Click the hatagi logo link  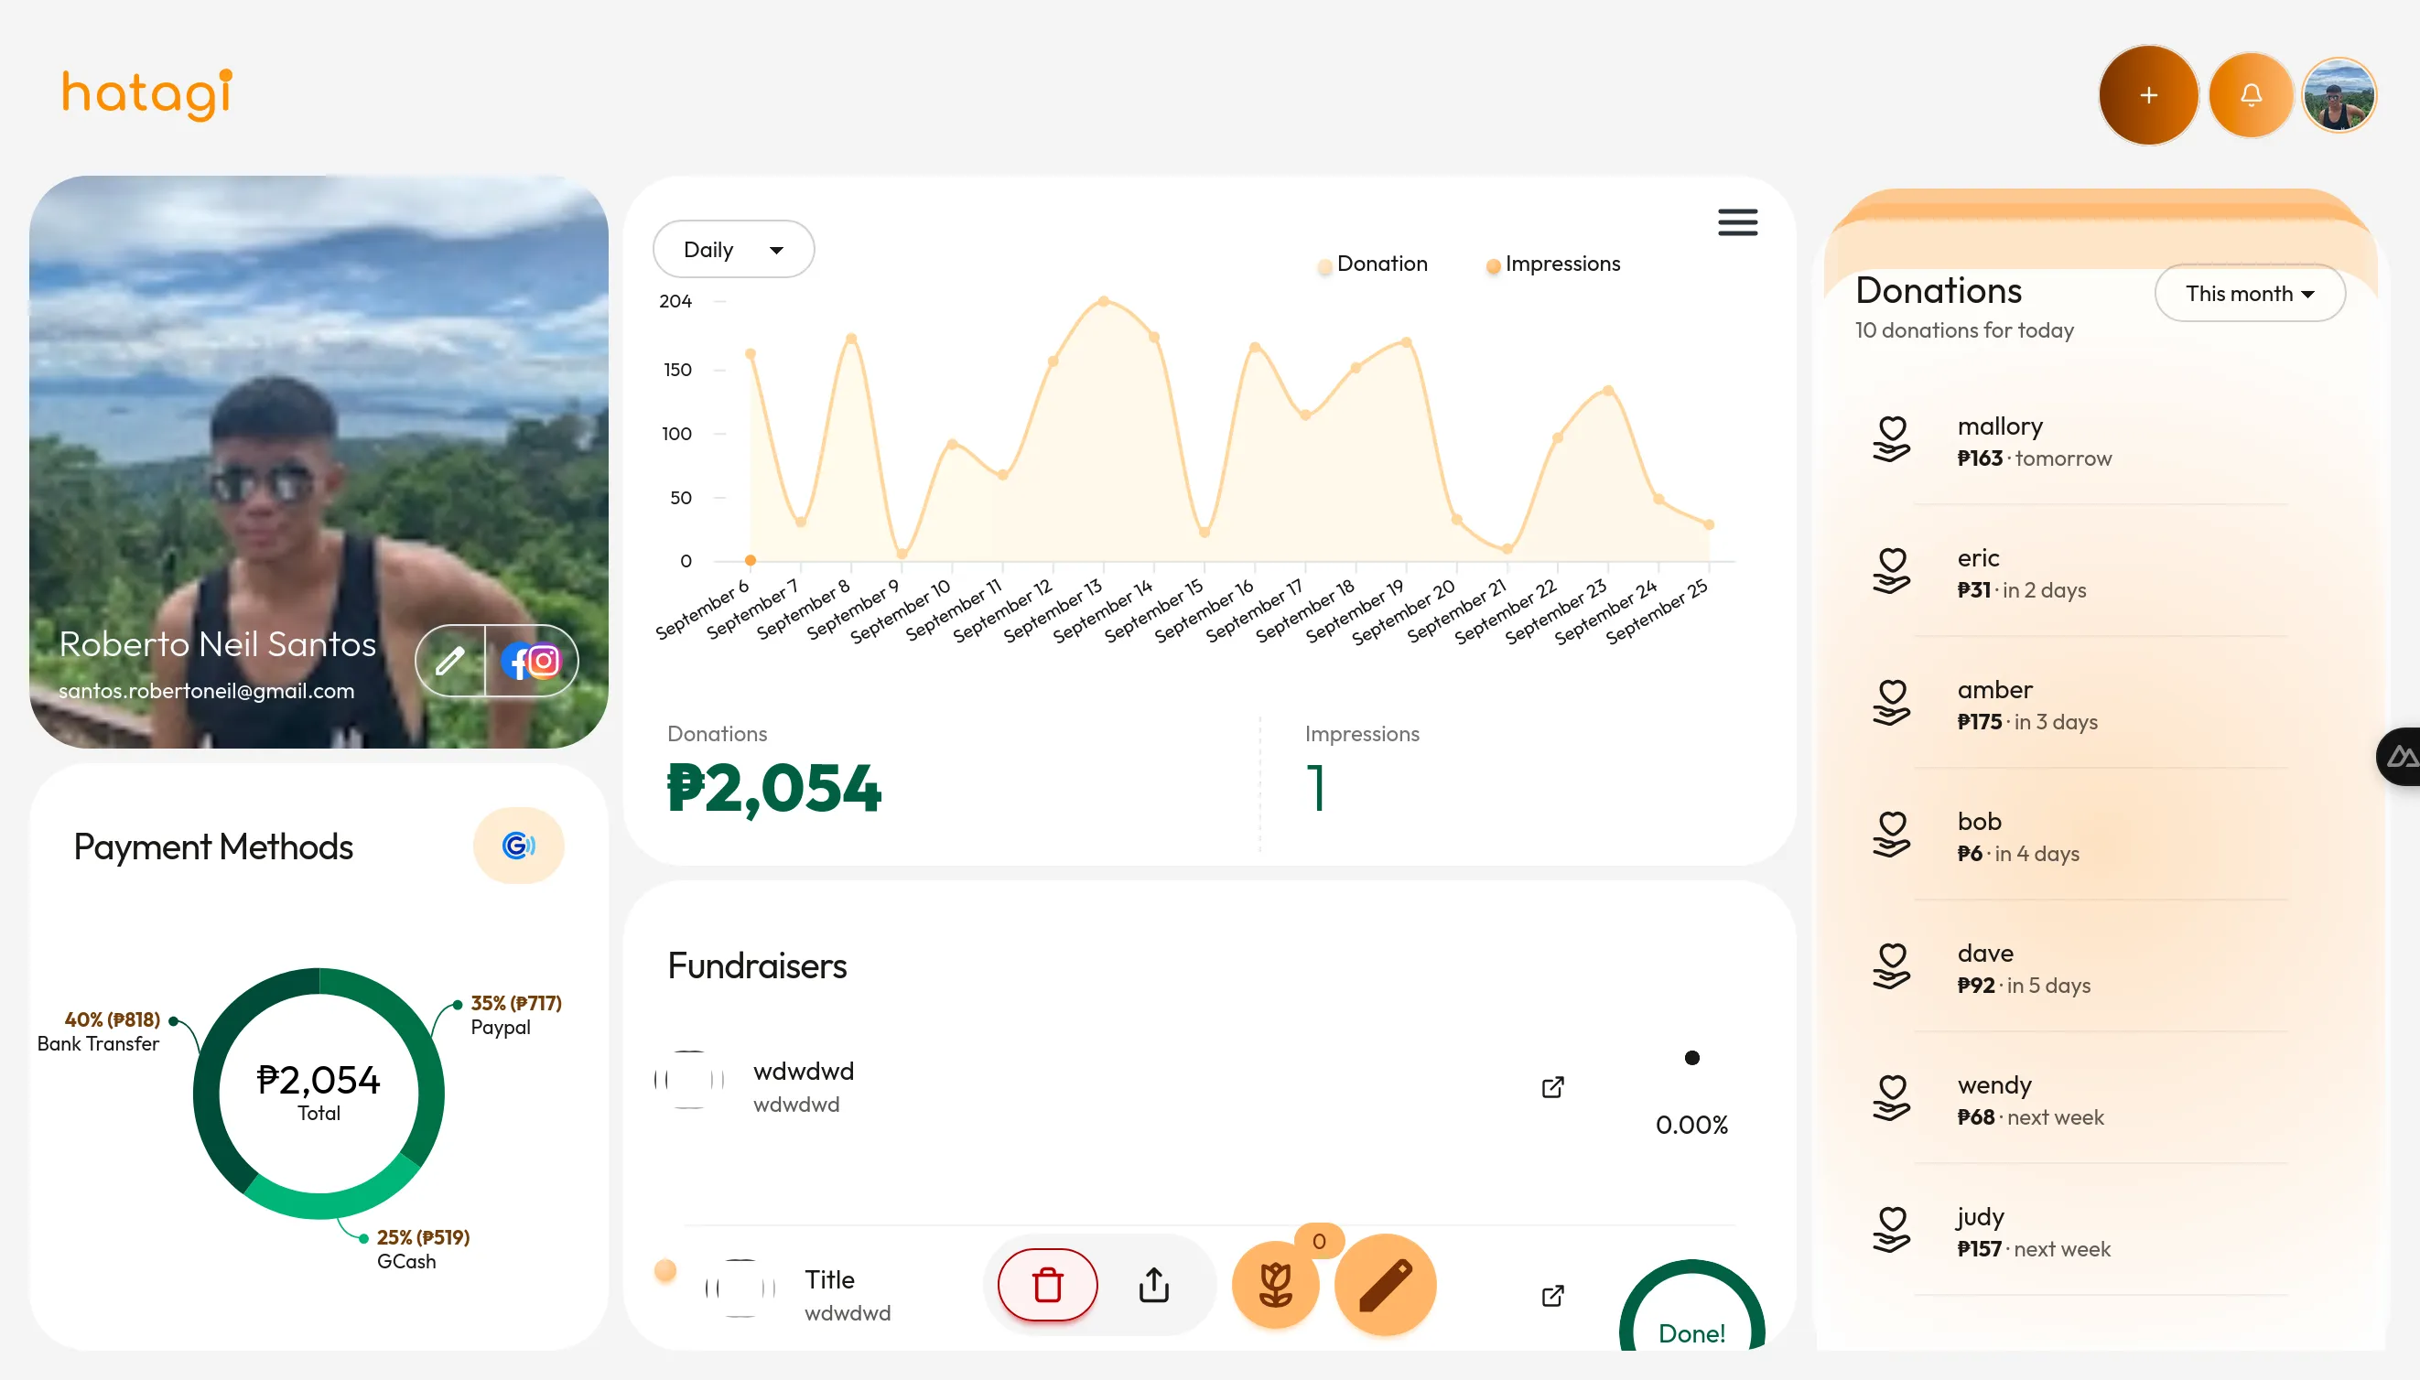[147, 94]
